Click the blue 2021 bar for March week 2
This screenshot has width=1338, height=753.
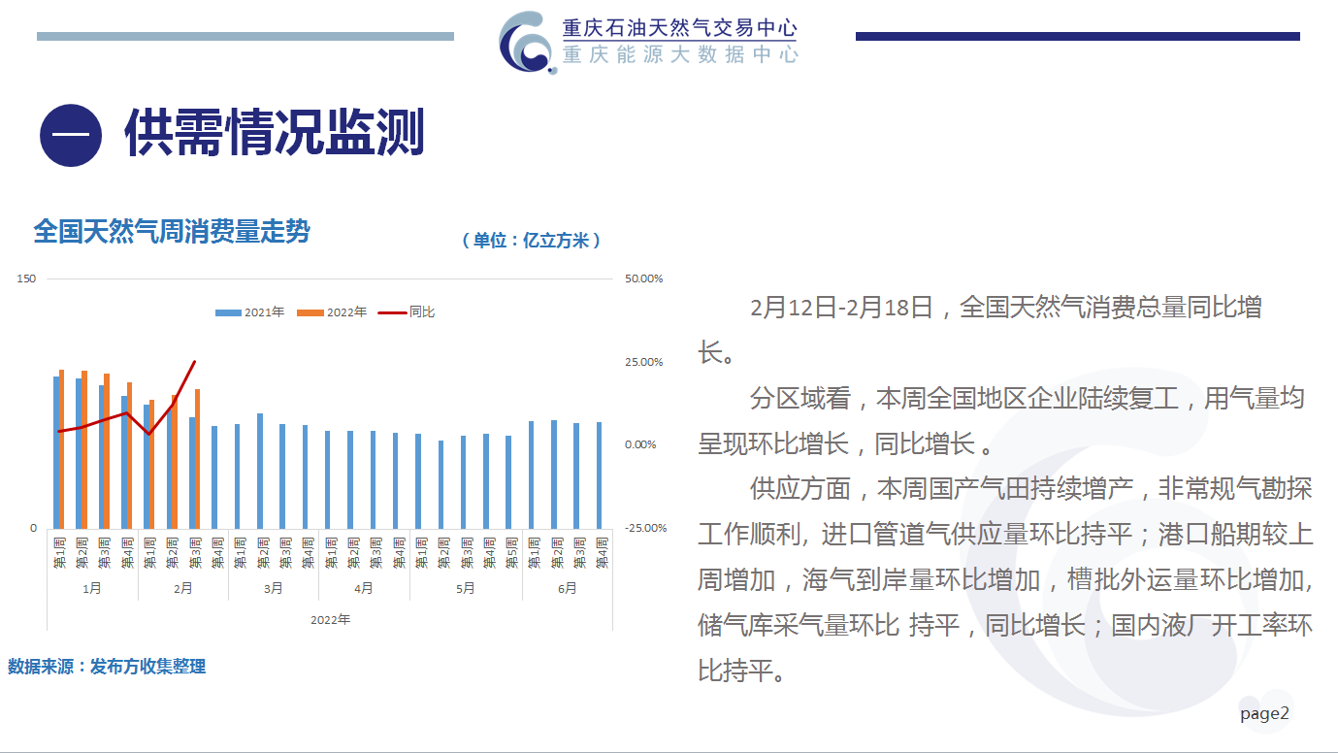coord(260,471)
